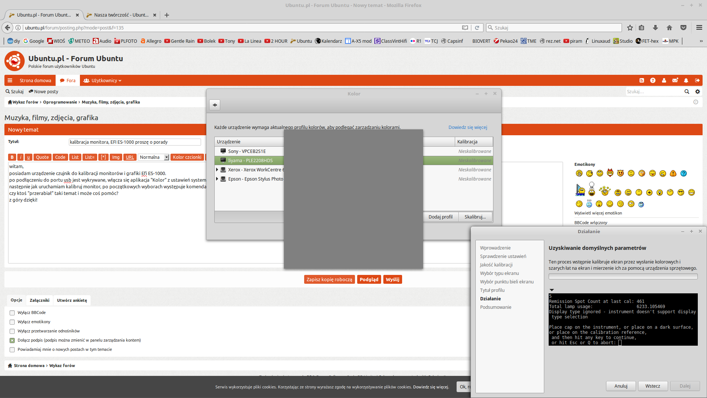Click Anuluj in Działanie window
Screen dimensions: 707x398
621,386
